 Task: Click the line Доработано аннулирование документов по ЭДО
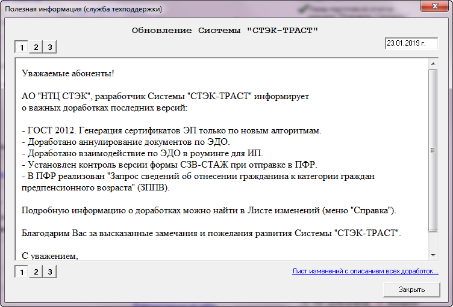coord(126,142)
